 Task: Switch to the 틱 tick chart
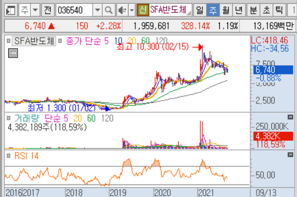click(279, 10)
